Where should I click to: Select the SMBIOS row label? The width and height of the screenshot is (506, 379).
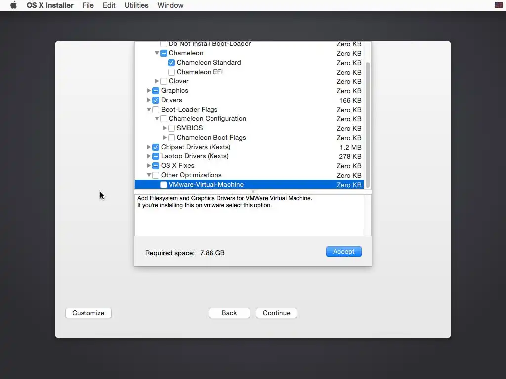[x=190, y=128]
